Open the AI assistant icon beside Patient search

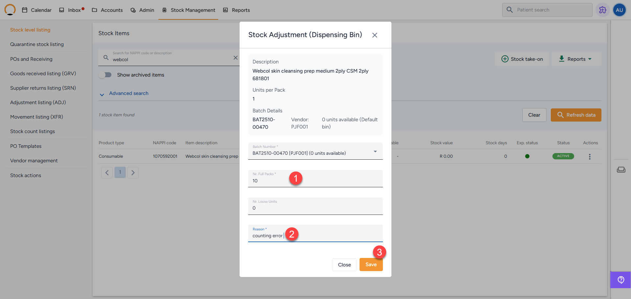[602, 10]
